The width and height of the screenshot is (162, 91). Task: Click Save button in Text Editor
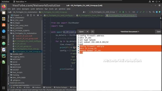[158, 32]
